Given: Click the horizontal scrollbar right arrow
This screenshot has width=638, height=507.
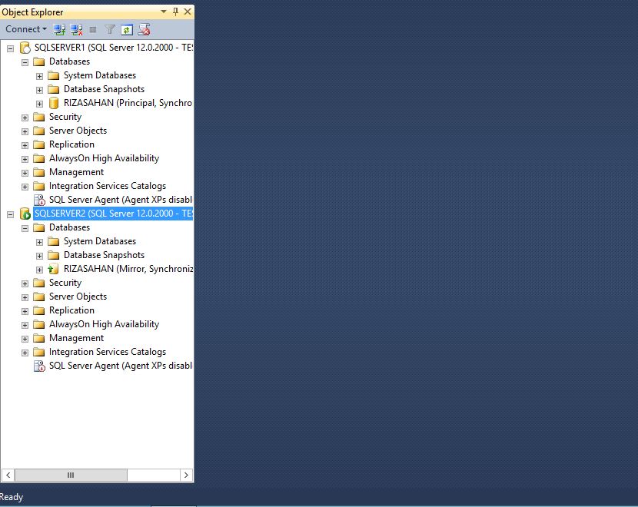Looking at the screenshot, I should pos(186,476).
